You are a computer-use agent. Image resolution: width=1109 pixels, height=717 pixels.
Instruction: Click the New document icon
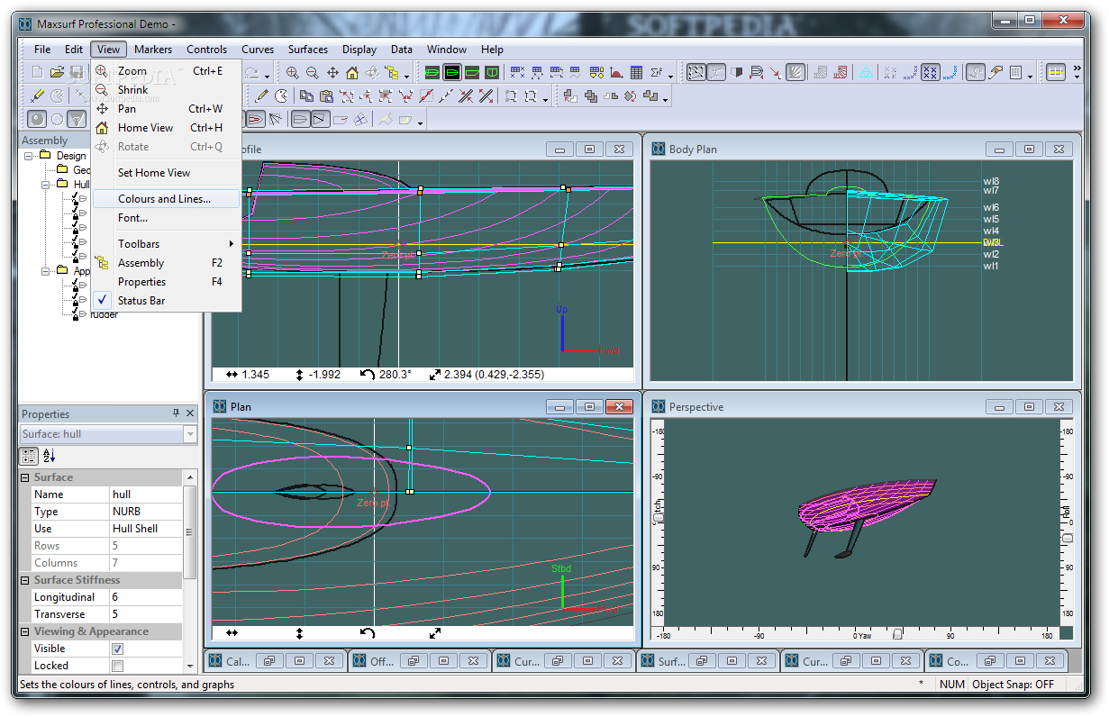(37, 72)
